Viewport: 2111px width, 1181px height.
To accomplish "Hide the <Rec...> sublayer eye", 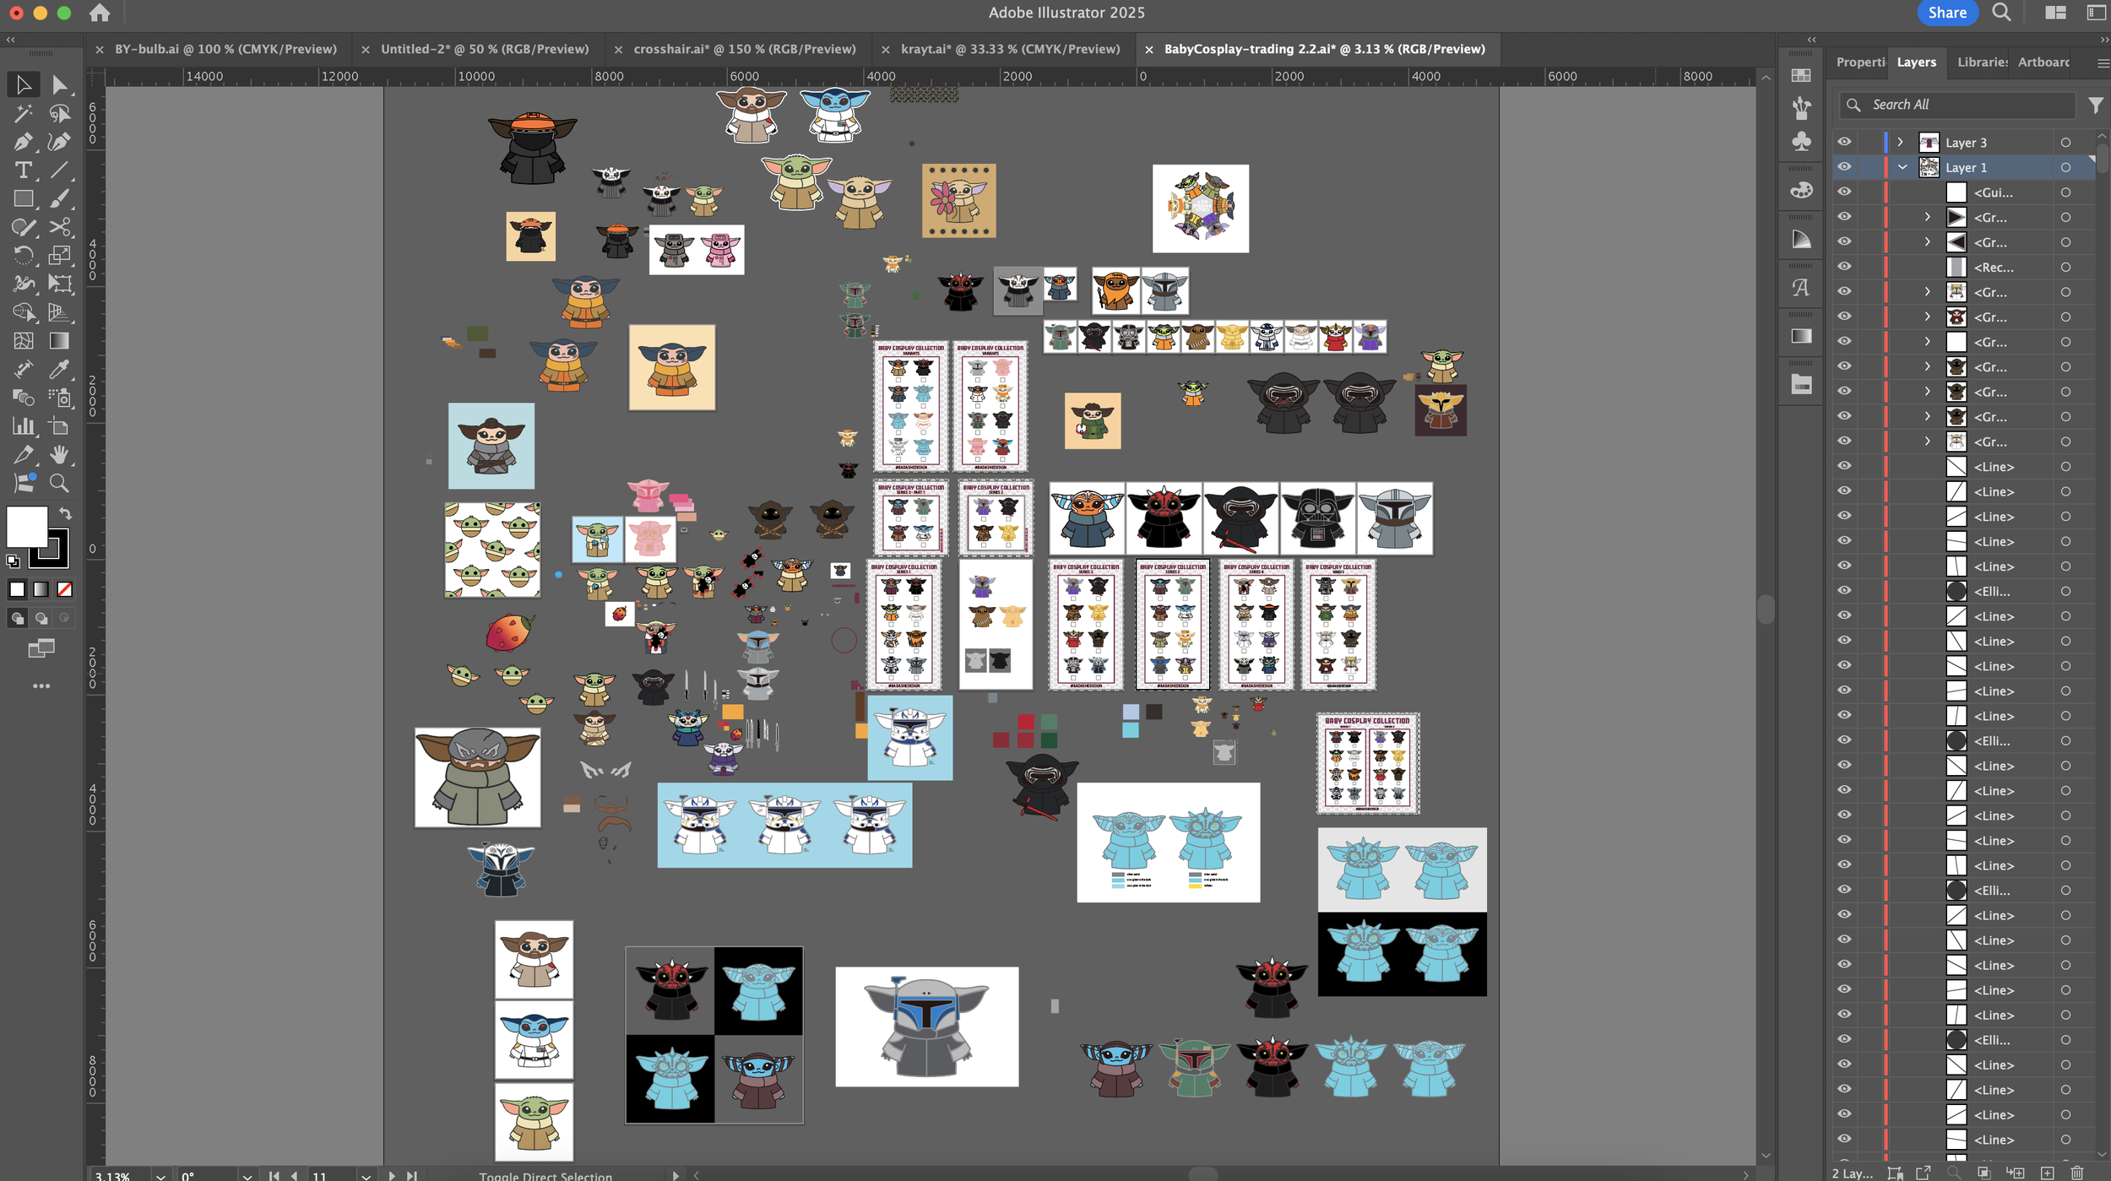I will 1844,267.
